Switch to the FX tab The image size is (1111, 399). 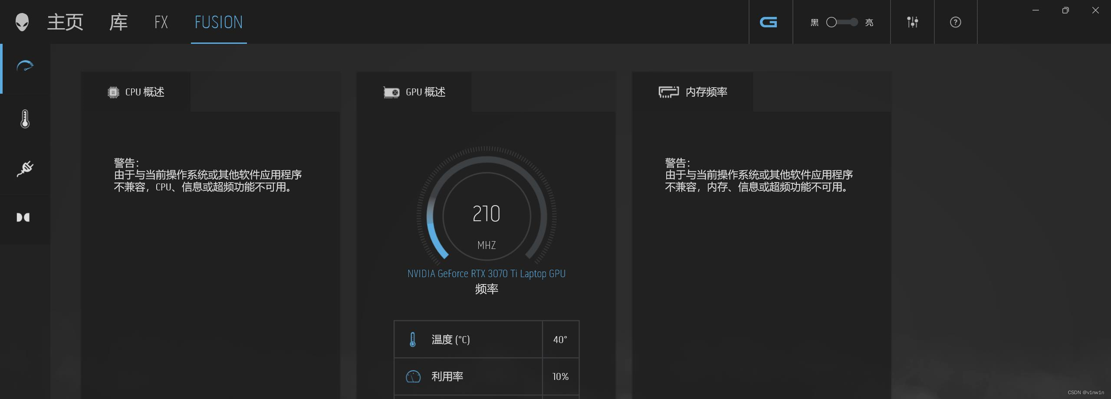pos(160,22)
